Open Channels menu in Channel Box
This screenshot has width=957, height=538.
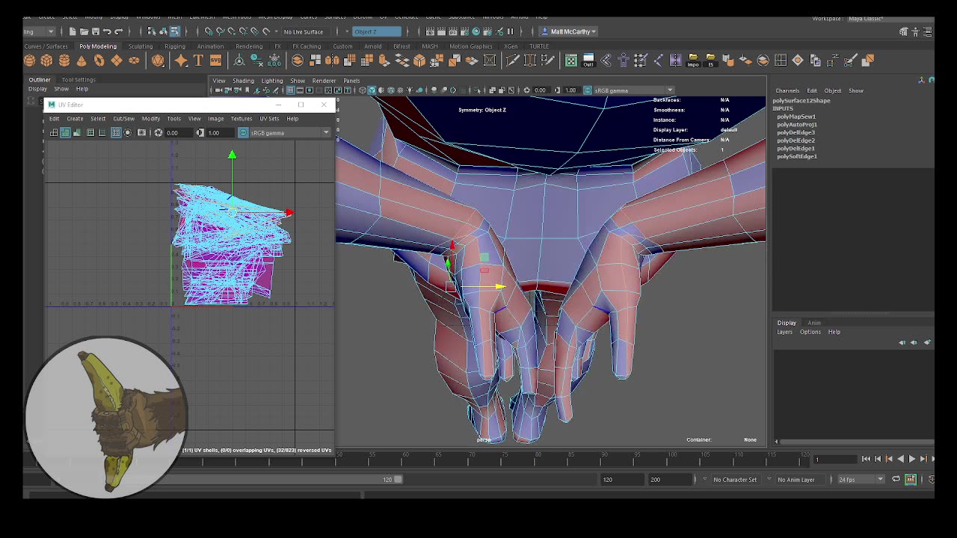pyautogui.click(x=787, y=90)
